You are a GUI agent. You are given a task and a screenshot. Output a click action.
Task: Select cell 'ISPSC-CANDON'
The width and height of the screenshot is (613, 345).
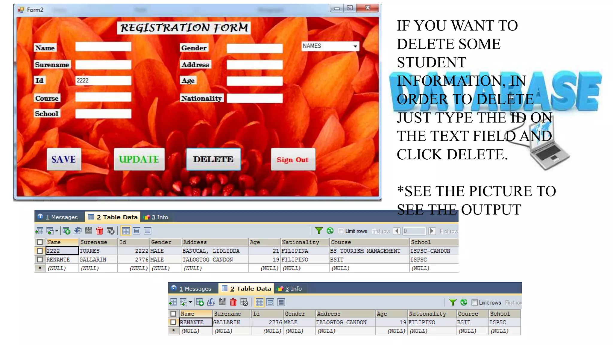point(434,251)
